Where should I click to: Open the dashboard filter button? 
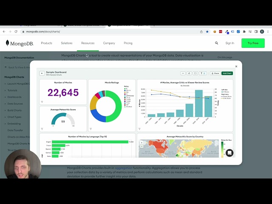click(x=203, y=73)
